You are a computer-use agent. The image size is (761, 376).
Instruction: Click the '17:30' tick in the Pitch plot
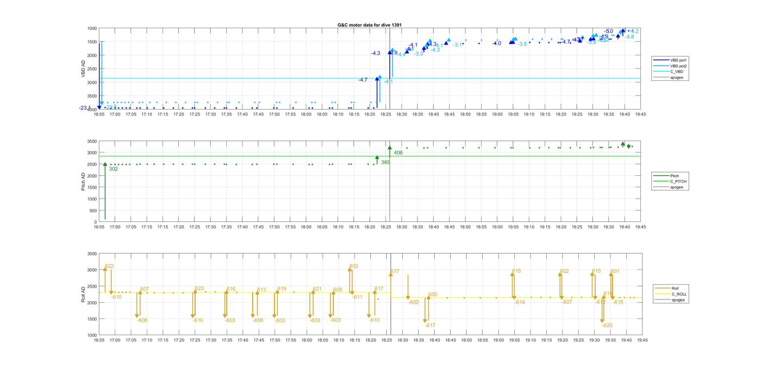[210, 227]
